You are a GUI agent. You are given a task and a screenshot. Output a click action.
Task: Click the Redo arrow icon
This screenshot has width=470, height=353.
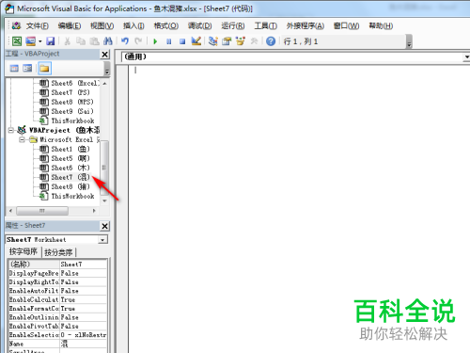(x=138, y=41)
